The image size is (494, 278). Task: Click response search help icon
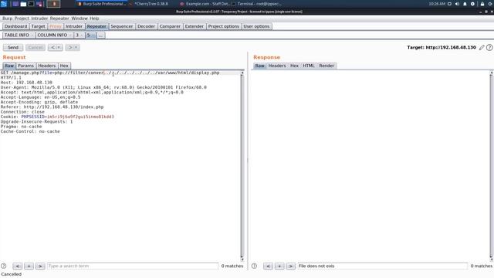[x=254, y=266]
